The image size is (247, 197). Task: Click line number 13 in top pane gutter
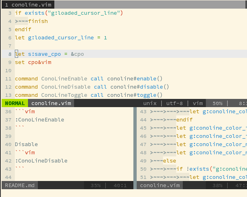8,95
